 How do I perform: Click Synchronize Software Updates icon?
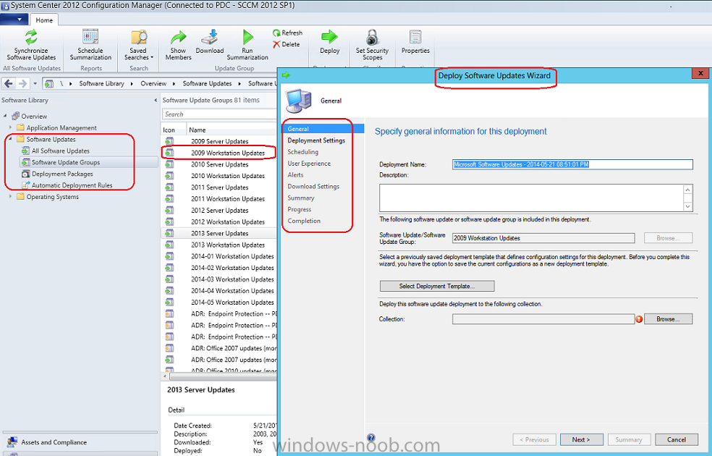tap(31, 44)
